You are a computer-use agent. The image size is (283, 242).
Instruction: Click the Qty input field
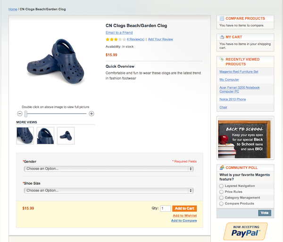click(166, 209)
